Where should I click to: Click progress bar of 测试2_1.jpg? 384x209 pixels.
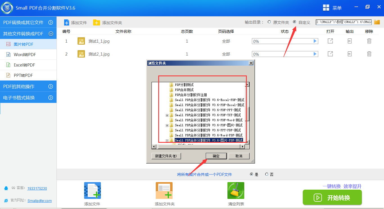tap(285, 54)
